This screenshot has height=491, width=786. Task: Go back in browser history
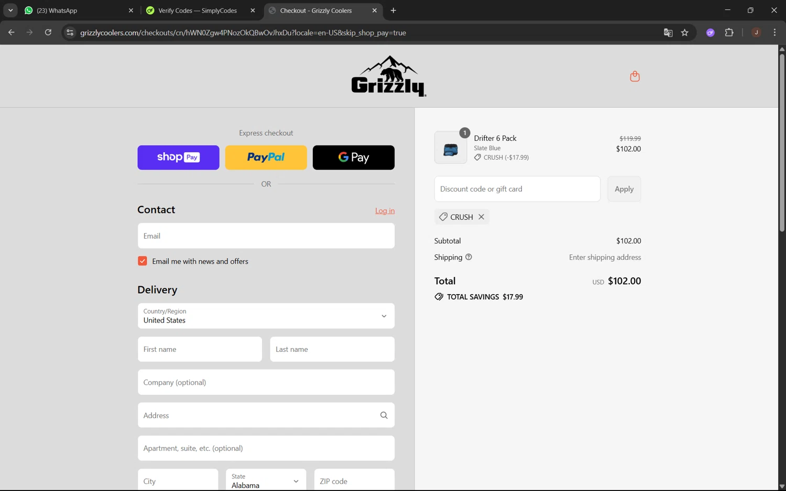(x=11, y=32)
